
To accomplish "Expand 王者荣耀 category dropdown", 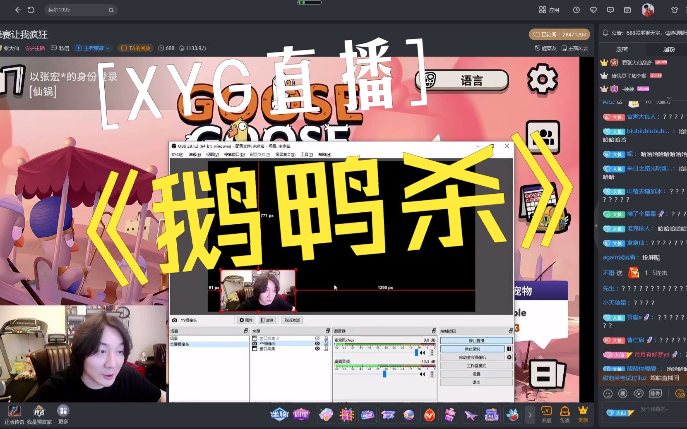I will tap(93, 48).
